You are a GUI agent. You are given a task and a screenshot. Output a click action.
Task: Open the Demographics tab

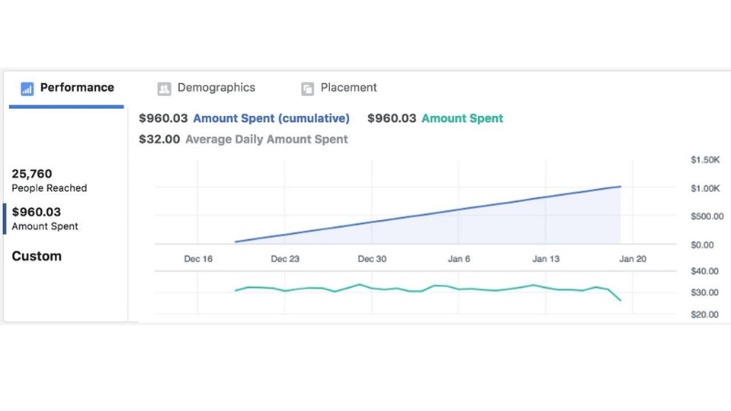click(216, 88)
